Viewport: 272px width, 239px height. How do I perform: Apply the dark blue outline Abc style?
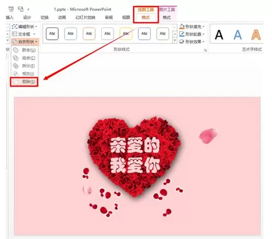pyautogui.click(x=144, y=34)
